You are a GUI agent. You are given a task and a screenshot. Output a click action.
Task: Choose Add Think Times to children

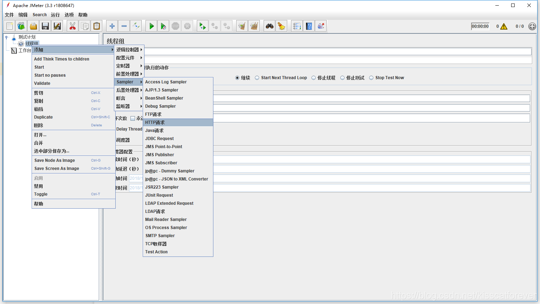(73, 59)
